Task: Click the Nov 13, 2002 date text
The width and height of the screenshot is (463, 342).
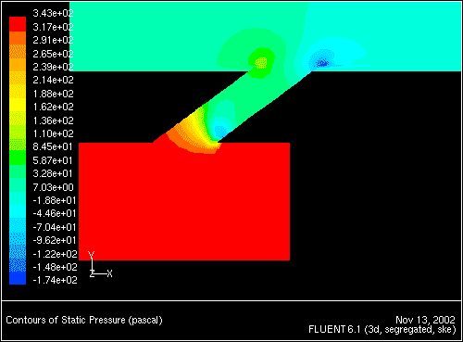Action: (x=425, y=320)
